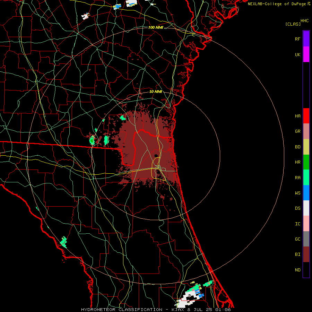
Task: Click the KJAX radar site identifier
Action: (178, 310)
